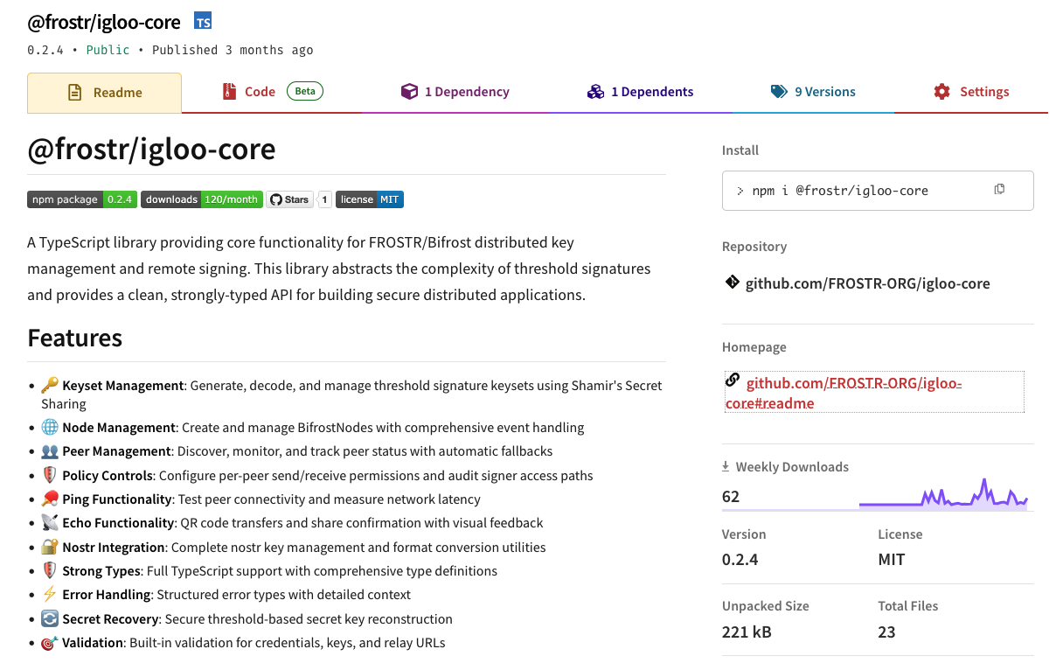The height and width of the screenshot is (670, 1056).
Task: Click the downloads 120/month badge
Action: click(x=201, y=199)
